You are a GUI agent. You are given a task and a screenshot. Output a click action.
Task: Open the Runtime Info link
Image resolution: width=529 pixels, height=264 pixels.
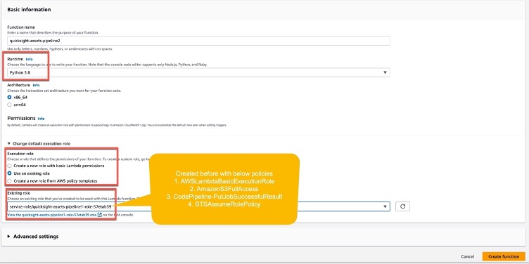click(x=30, y=59)
